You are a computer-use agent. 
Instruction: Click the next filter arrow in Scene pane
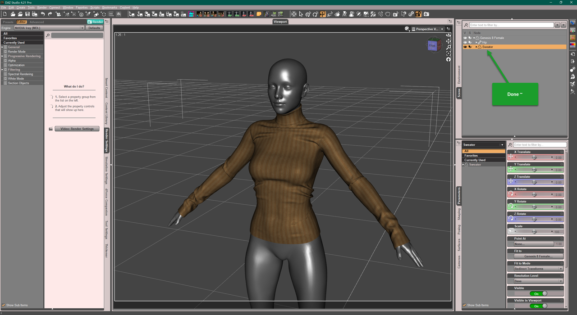563,25
